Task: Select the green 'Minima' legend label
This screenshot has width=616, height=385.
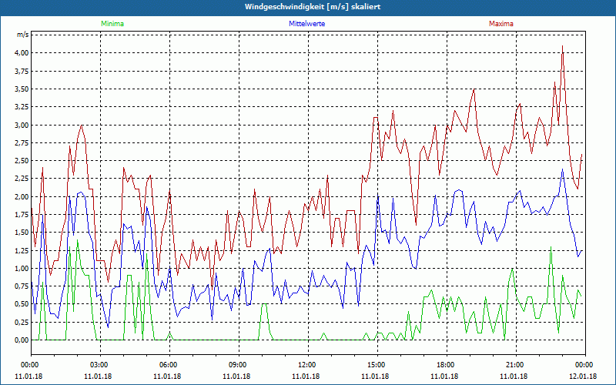Action: click(112, 24)
